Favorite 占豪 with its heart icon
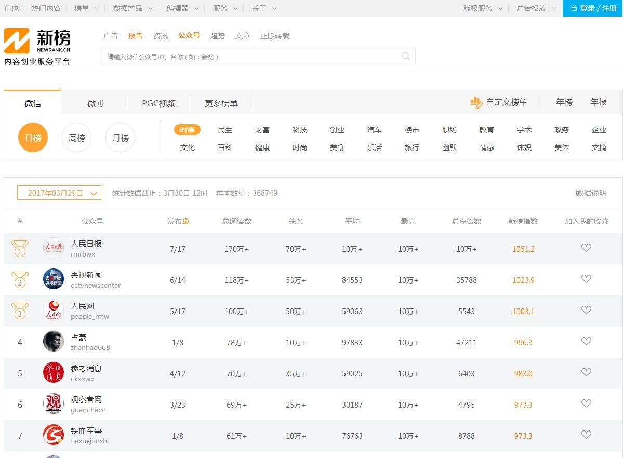624x458 pixels. pyautogui.click(x=586, y=342)
